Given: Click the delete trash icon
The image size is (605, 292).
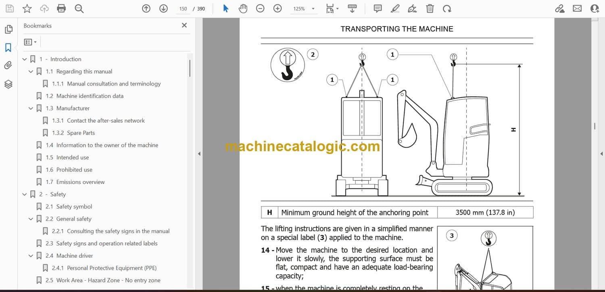Looking at the screenshot, I should 430,8.
